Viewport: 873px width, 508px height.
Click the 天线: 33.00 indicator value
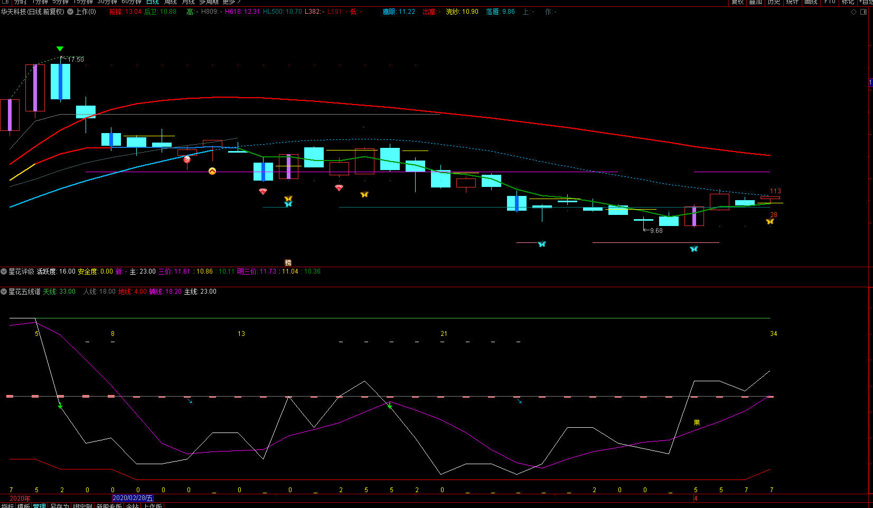click(x=59, y=291)
